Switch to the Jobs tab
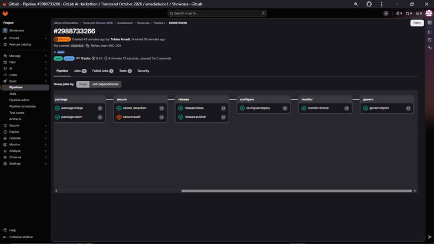The image size is (434, 244). coord(80,71)
